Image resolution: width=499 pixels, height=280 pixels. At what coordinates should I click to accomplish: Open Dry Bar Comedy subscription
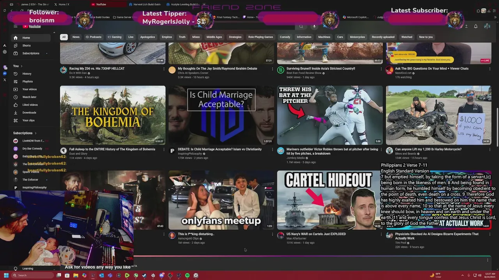coord(31,149)
